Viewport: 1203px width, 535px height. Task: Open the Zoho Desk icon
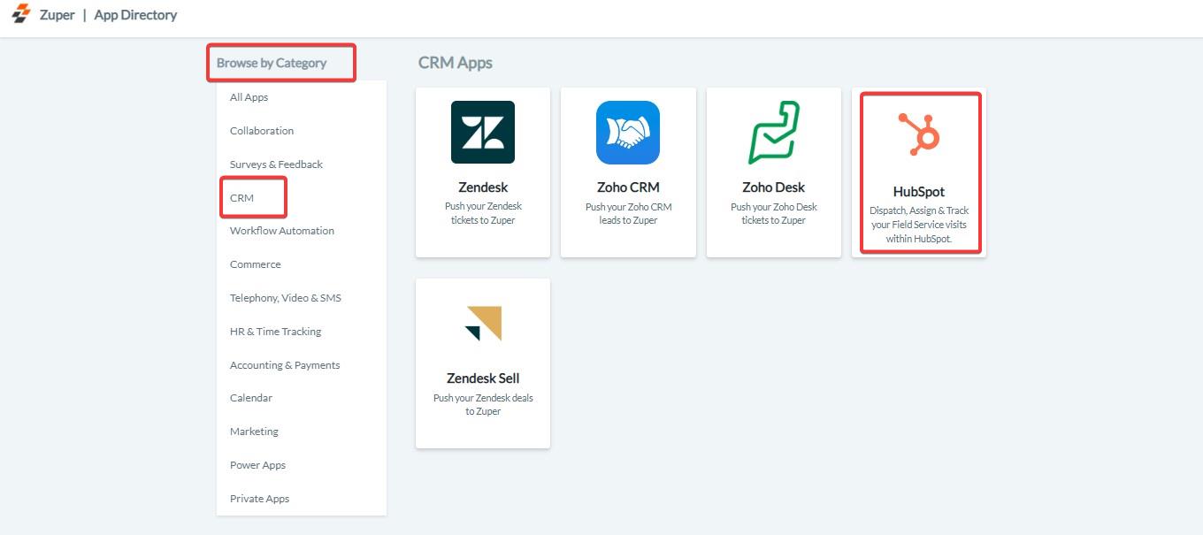[x=773, y=133]
